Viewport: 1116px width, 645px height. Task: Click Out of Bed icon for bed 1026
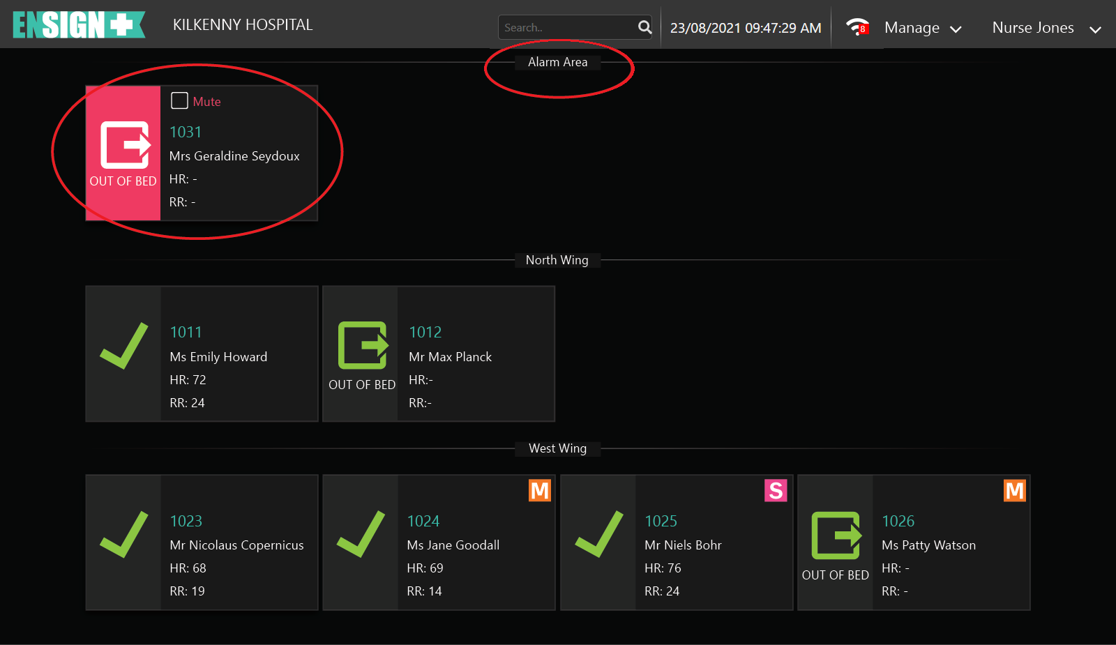click(x=836, y=536)
